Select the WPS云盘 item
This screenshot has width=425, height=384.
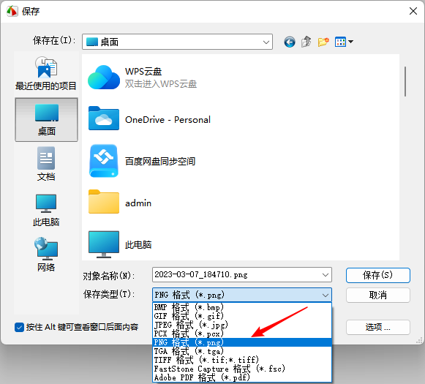pyautogui.click(x=143, y=78)
